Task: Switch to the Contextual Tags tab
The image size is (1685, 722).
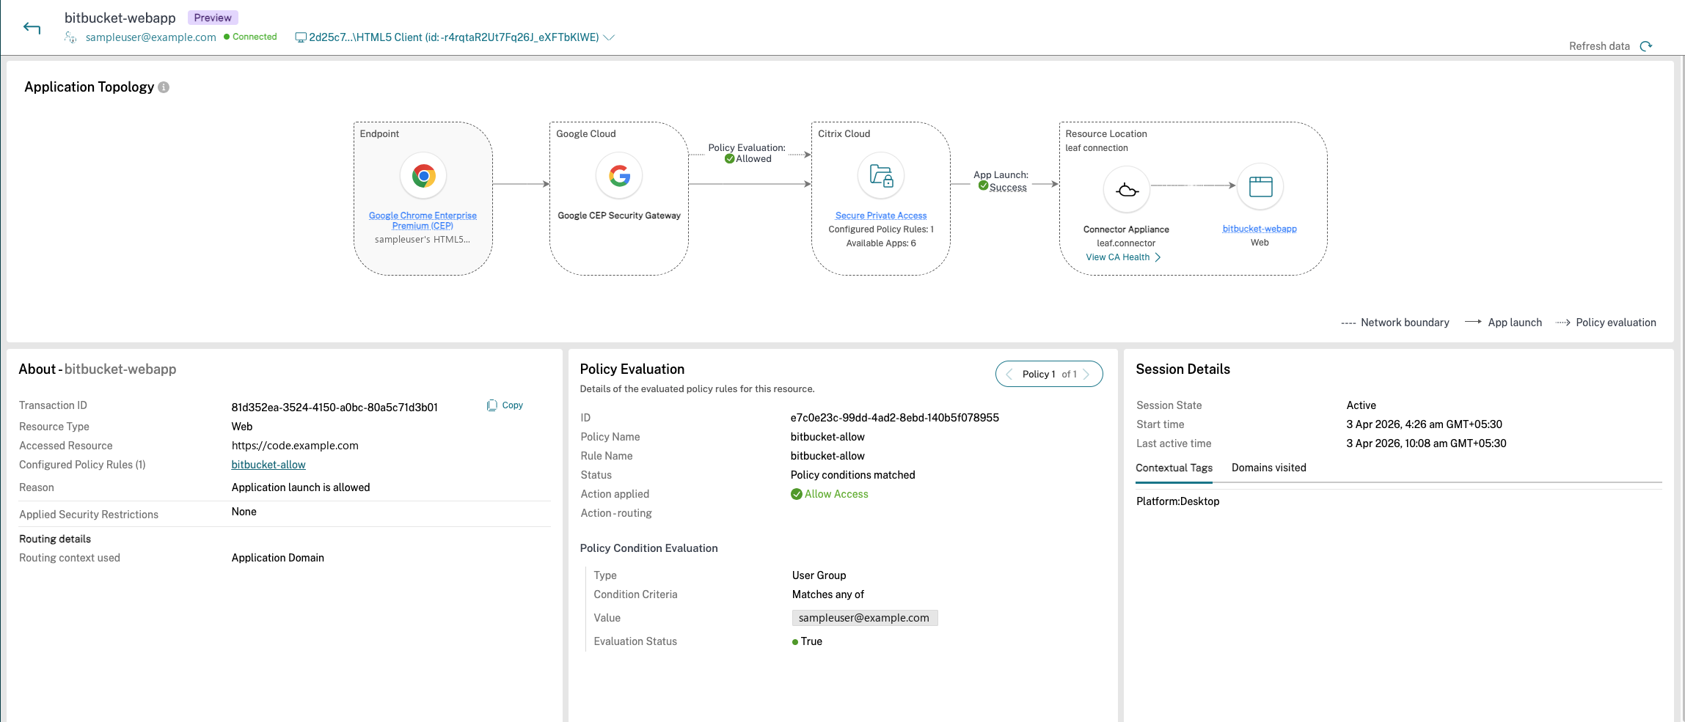Action: pyautogui.click(x=1174, y=468)
